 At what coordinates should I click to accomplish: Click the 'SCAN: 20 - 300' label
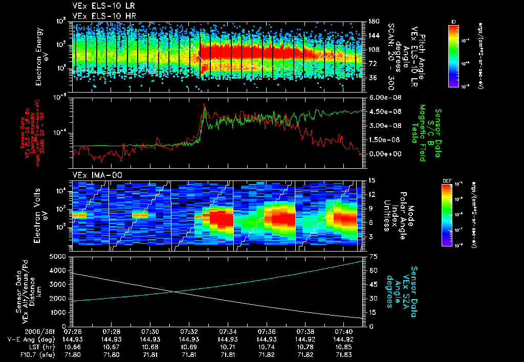(x=390, y=57)
